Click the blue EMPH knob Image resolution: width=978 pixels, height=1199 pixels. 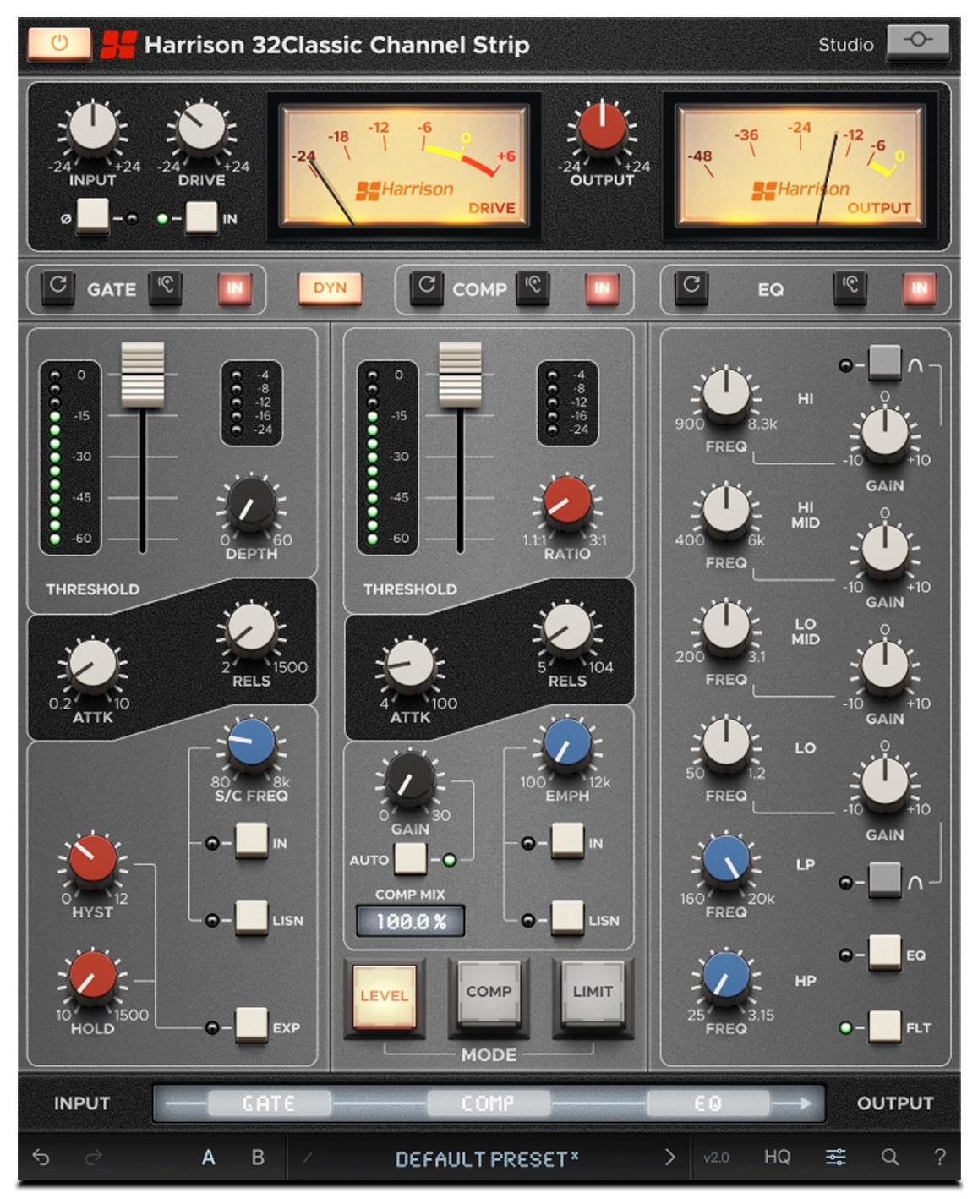tap(567, 743)
